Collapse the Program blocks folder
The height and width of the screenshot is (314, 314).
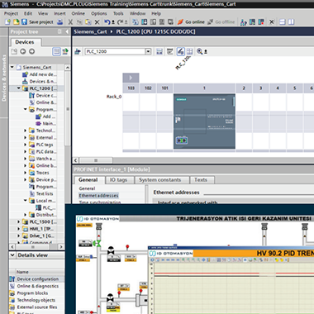(x=26, y=109)
